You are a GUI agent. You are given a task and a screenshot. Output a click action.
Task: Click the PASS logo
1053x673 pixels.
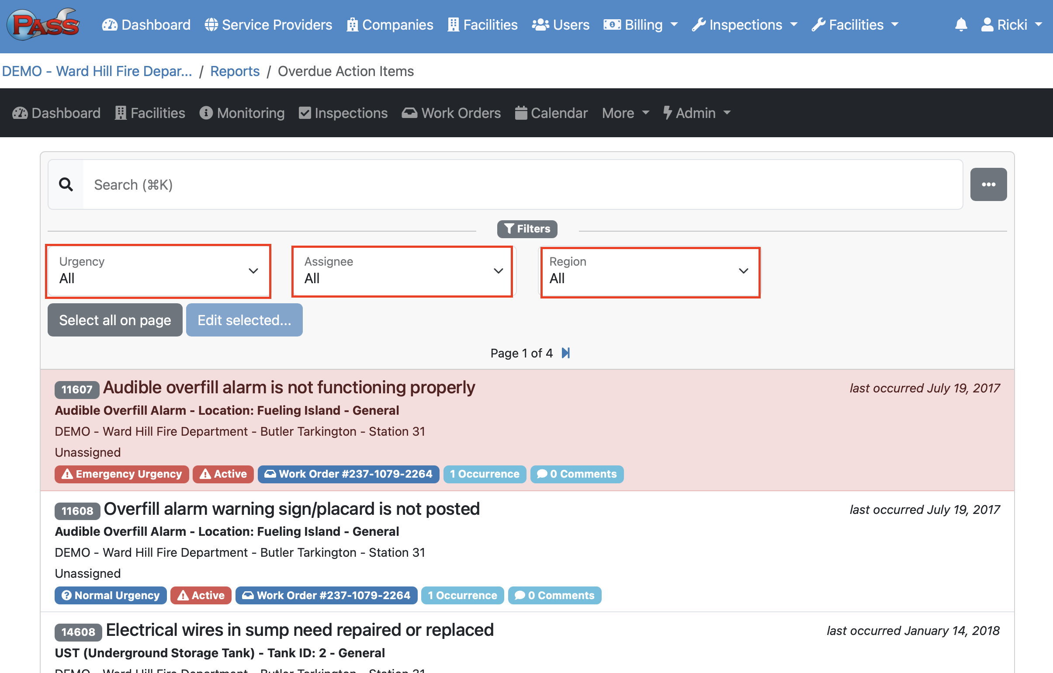pos(43,24)
